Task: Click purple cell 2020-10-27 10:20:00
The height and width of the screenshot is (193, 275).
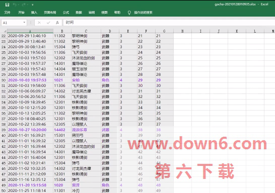Action: click(x=30, y=130)
